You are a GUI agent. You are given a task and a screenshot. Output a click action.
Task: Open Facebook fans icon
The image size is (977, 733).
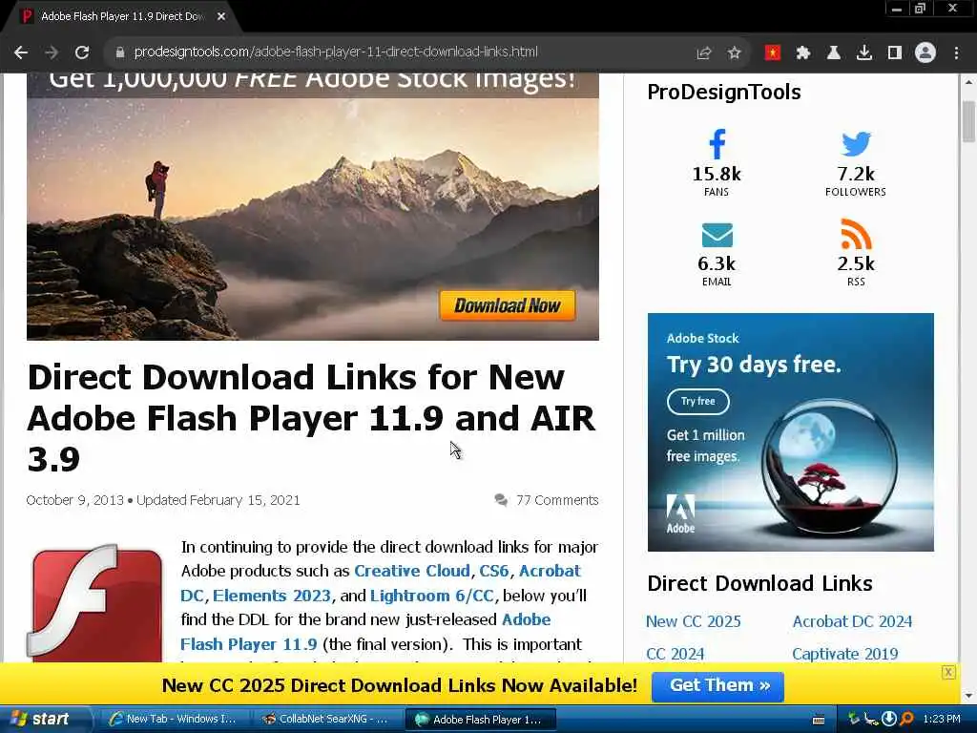coord(717,144)
